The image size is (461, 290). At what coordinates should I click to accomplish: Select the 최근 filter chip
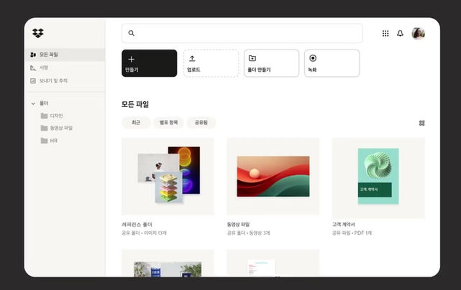coord(136,123)
